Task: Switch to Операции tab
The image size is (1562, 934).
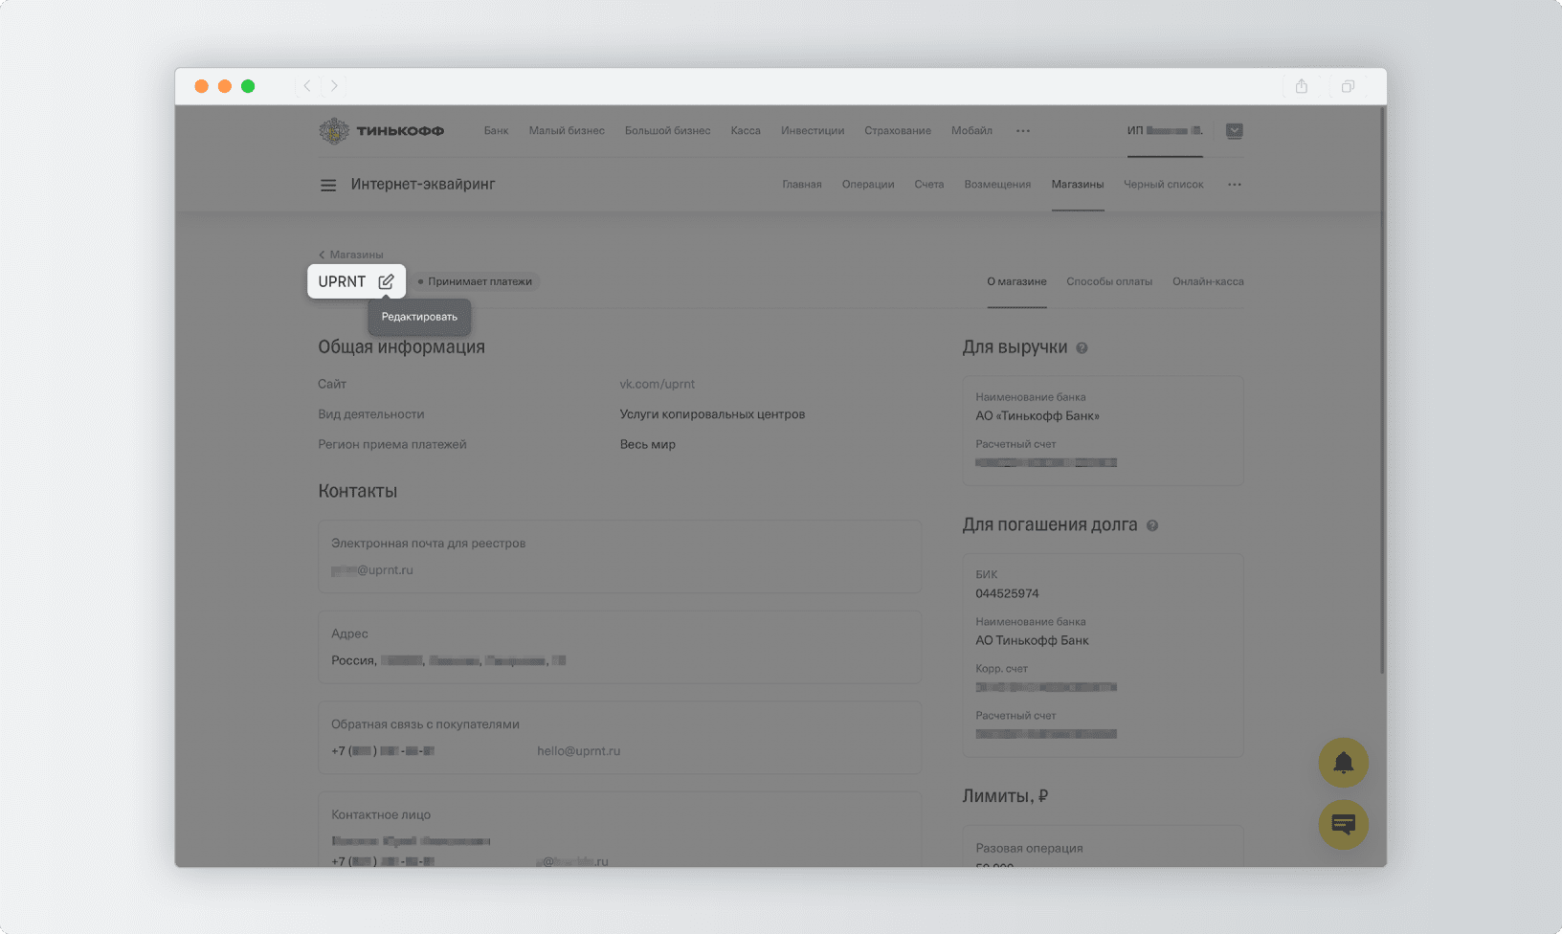Action: 868,185
